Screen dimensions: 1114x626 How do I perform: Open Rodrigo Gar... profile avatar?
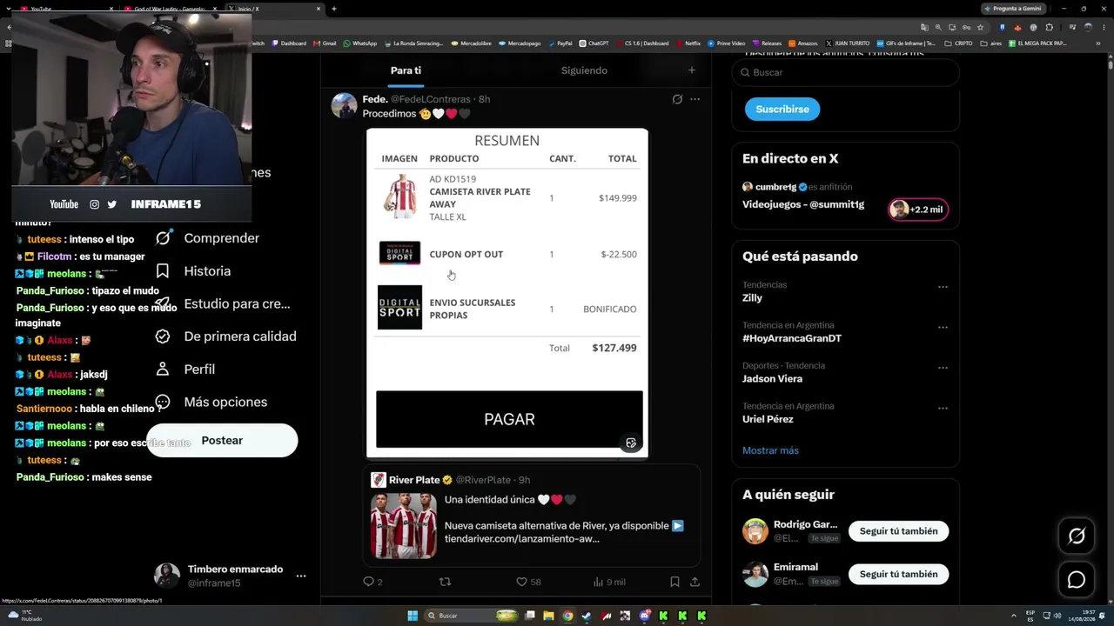[755, 531]
